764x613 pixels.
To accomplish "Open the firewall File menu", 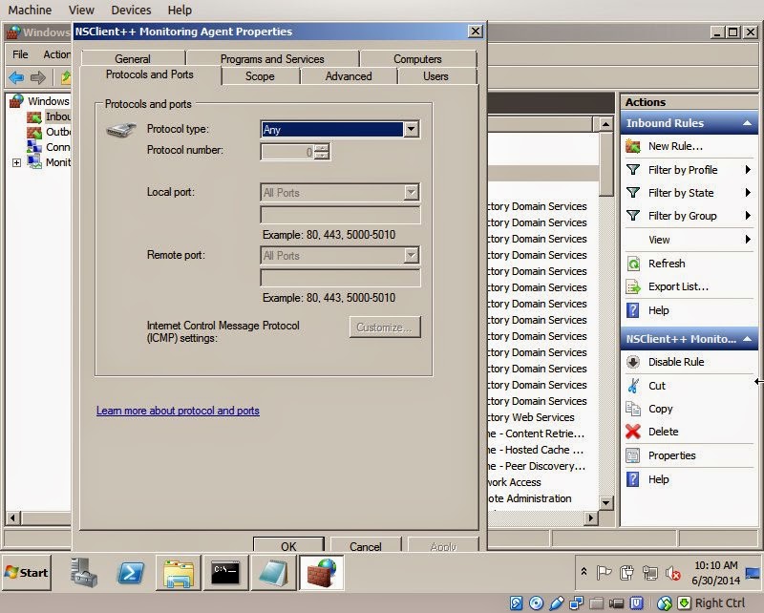I will point(20,54).
